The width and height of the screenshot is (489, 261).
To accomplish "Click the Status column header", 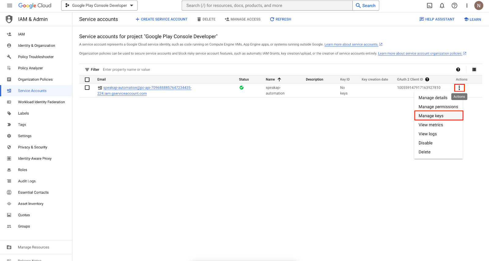I will (x=244, y=79).
